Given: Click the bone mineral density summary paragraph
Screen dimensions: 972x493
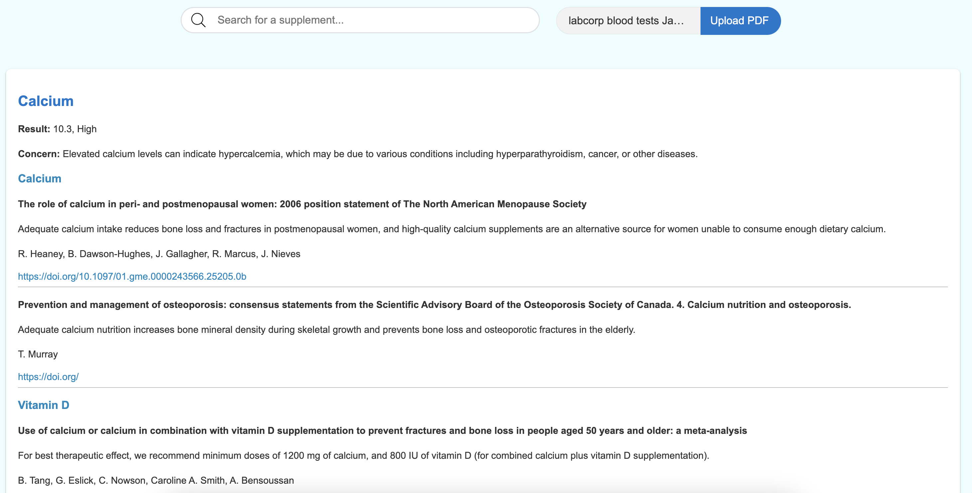Looking at the screenshot, I should point(326,330).
